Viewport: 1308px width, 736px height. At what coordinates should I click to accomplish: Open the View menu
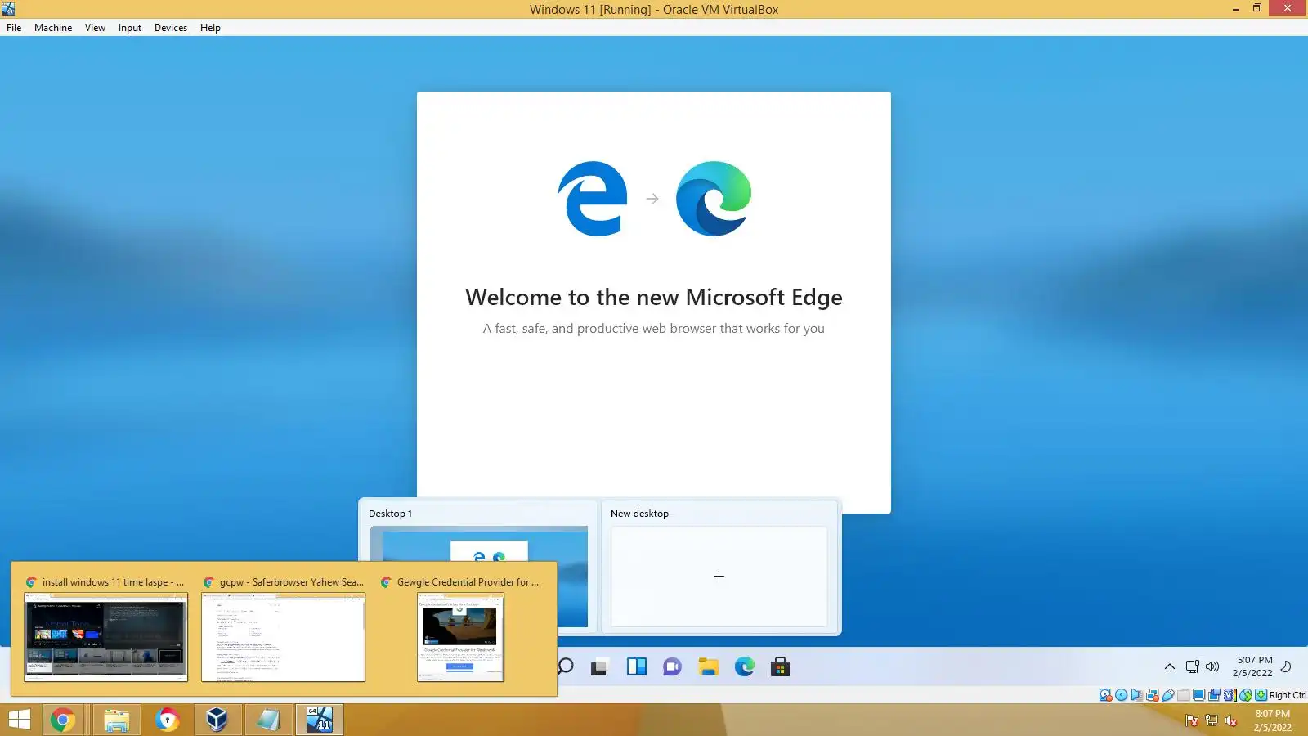click(x=95, y=28)
